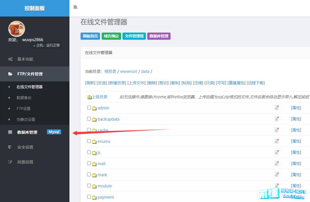Open the 数据备份 submenu item

tap(24, 98)
